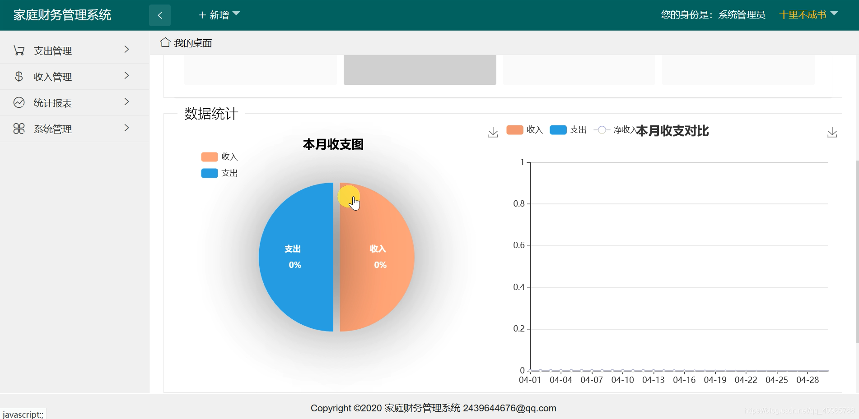The width and height of the screenshot is (859, 419).
Task: Expand the 收入管理 menu chevron
Action: [x=127, y=76]
